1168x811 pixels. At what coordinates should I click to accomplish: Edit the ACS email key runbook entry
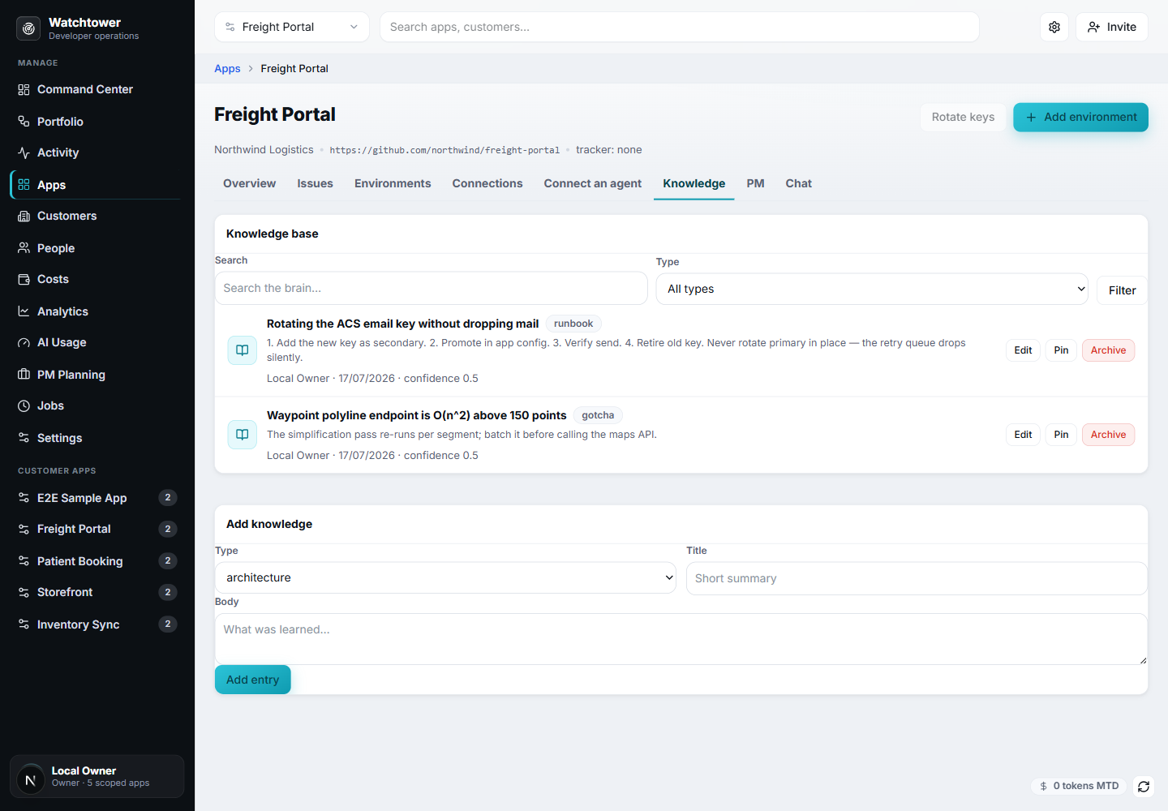1023,350
